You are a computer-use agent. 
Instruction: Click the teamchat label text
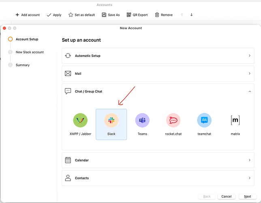pyautogui.click(x=204, y=134)
